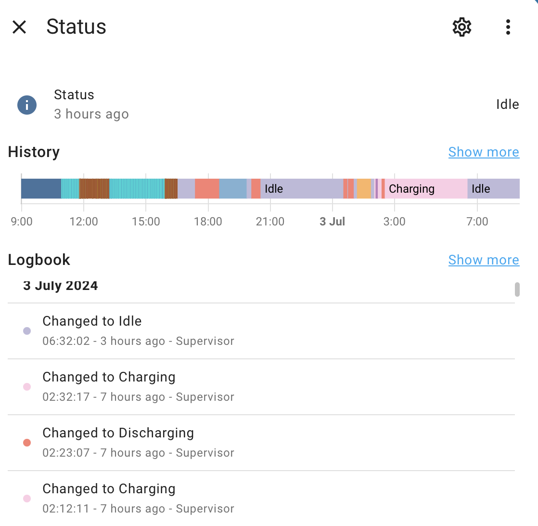Click Show more next to Logbook

point(484,260)
